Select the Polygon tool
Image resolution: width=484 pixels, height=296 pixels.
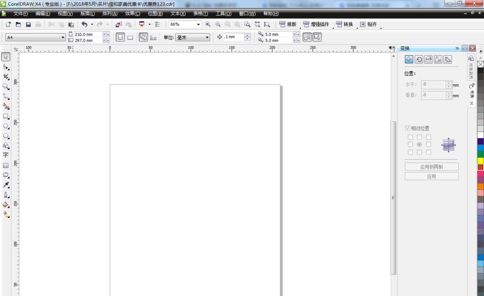tap(5, 136)
